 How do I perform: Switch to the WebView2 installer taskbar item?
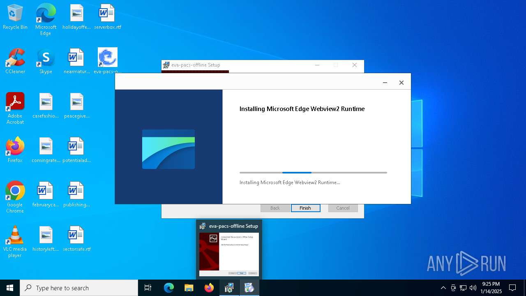[249, 288]
